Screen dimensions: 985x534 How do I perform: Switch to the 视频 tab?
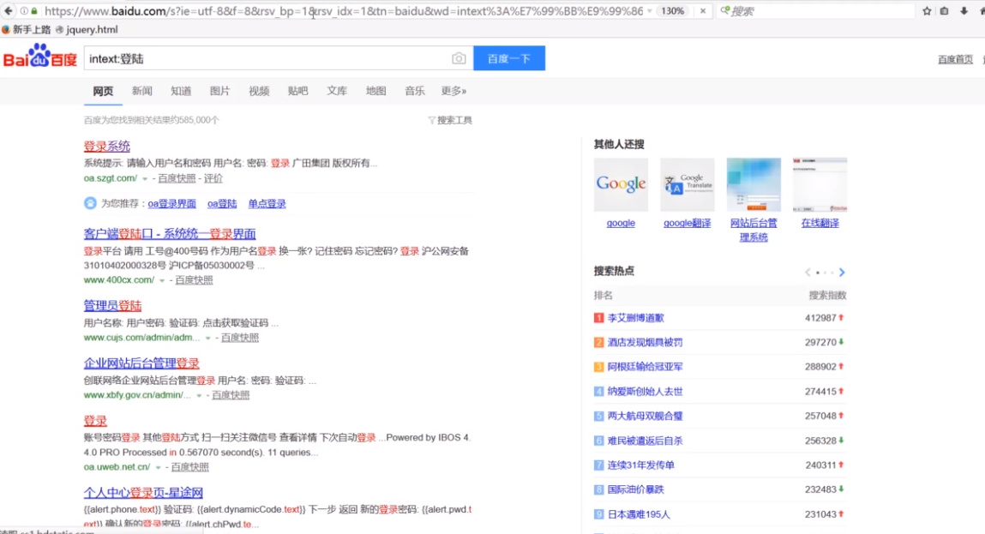(x=259, y=91)
